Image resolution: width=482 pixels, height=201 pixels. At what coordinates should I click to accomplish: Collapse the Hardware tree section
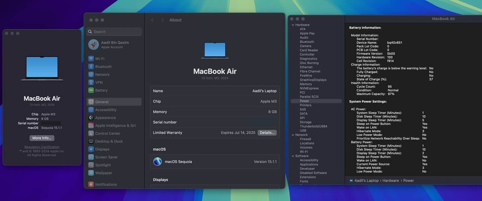(293, 25)
